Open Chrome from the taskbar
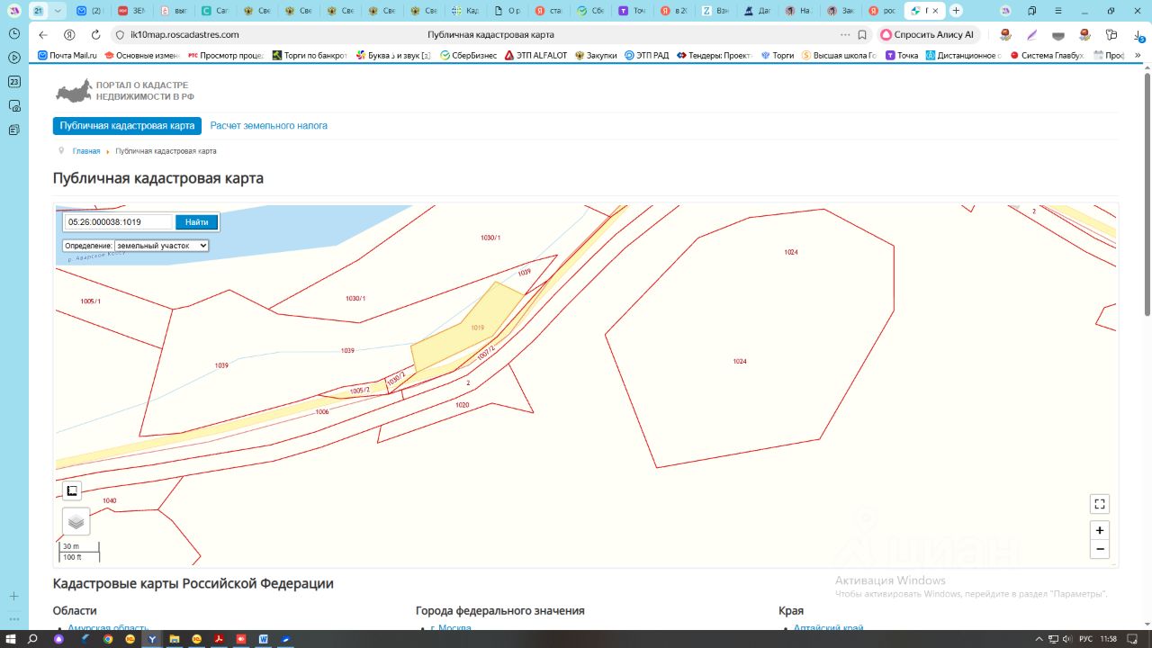Image resolution: width=1152 pixels, height=648 pixels. click(108, 639)
